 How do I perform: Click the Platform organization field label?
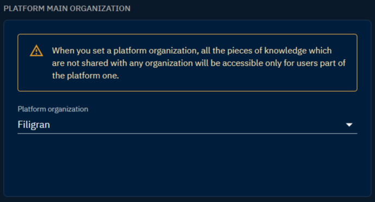[x=53, y=109]
